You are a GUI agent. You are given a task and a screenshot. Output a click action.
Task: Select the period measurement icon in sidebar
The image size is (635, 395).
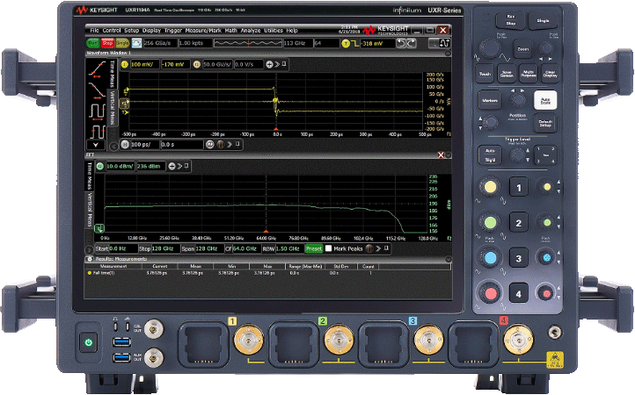pos(98,132)
